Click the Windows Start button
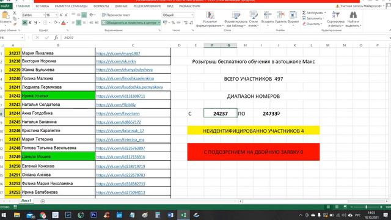 (4, 215)
